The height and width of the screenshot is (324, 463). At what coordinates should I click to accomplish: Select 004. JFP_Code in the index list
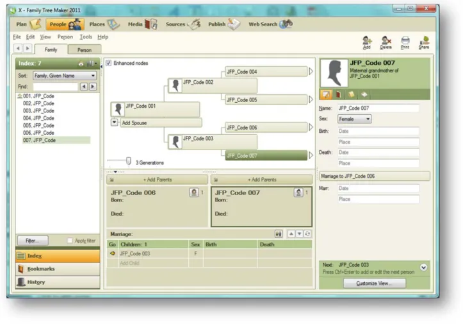click(x=38, y=118)
